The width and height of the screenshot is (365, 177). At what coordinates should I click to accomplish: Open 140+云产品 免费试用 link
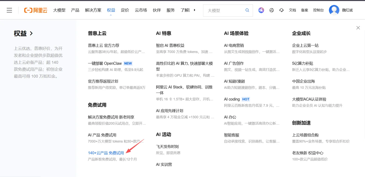click(106, 153)
